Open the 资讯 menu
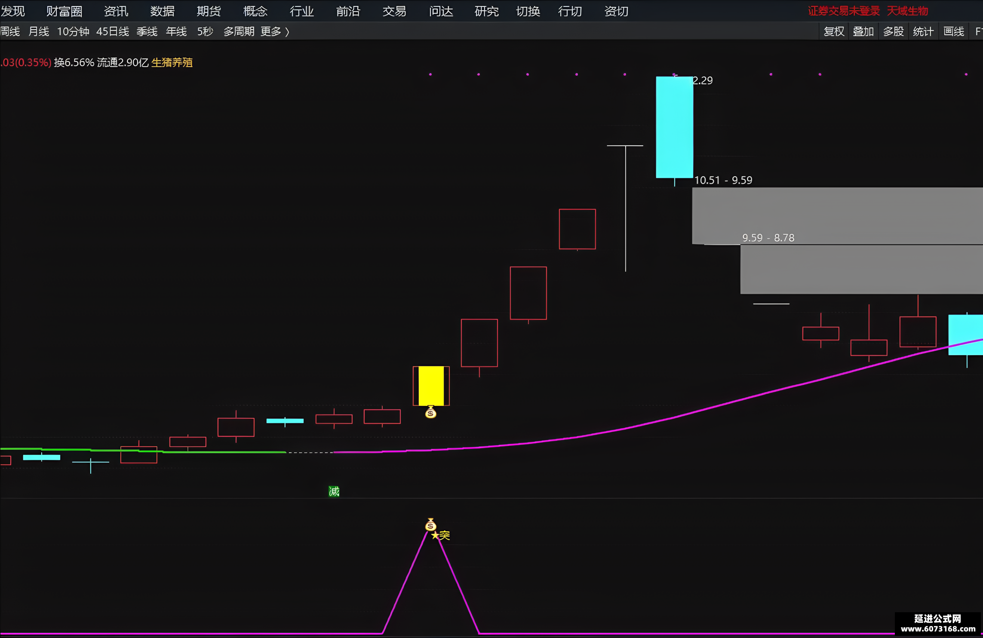 point(116,11)
